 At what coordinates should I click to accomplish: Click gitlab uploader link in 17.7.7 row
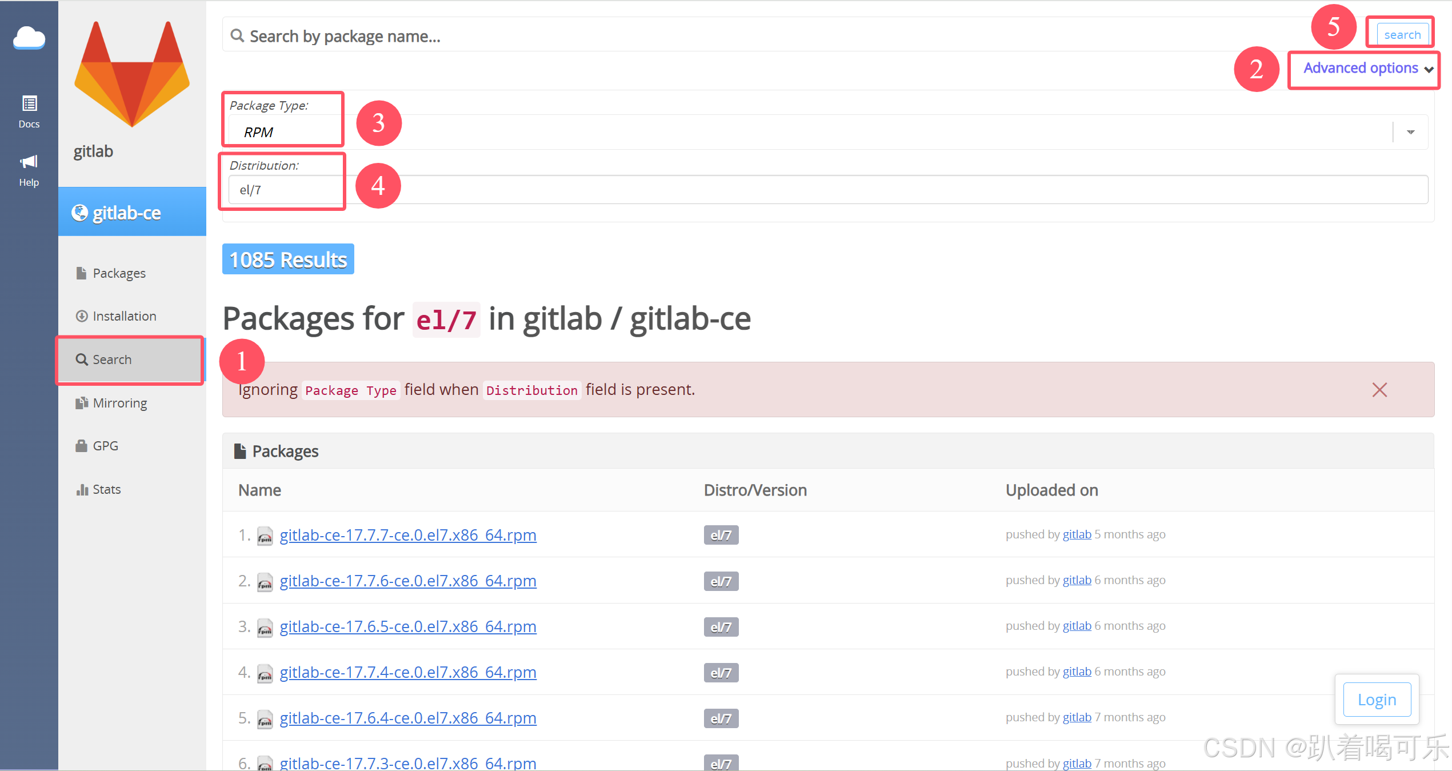1077,534
